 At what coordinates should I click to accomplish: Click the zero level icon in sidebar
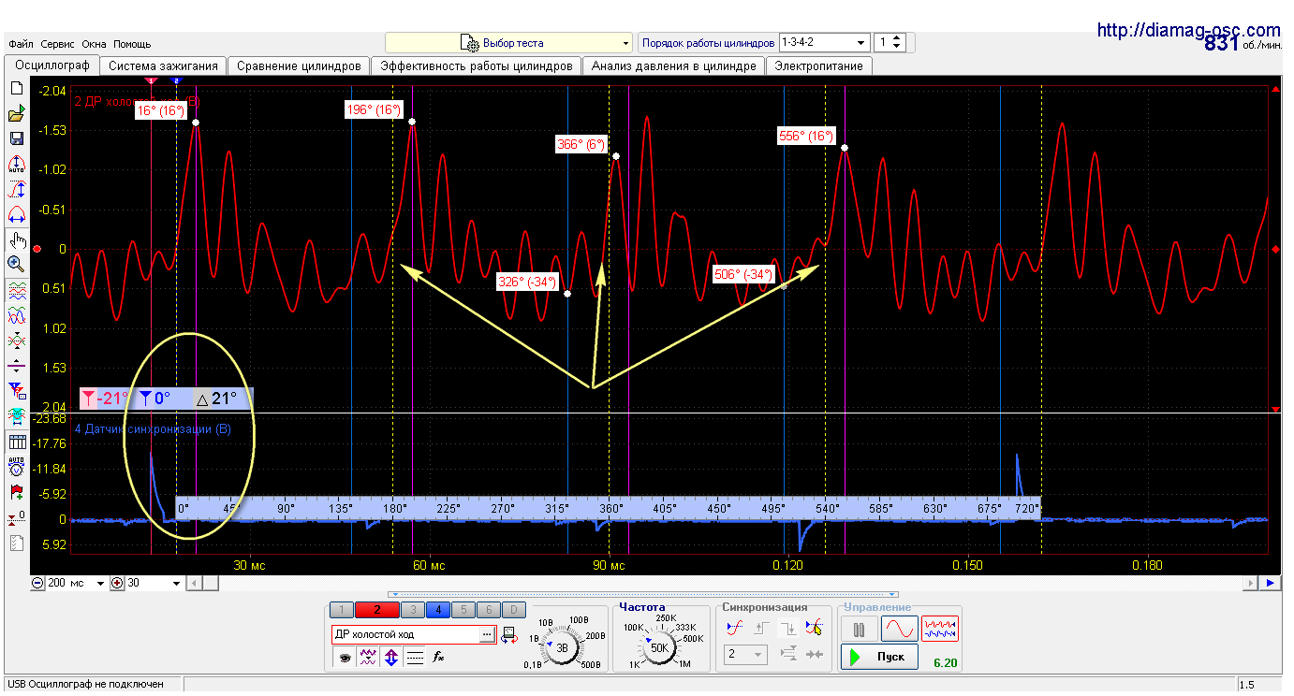pyautogui.click(x=16, y=517)
